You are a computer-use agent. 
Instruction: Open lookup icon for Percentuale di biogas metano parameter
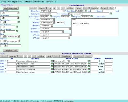click(x=52, y=61)
